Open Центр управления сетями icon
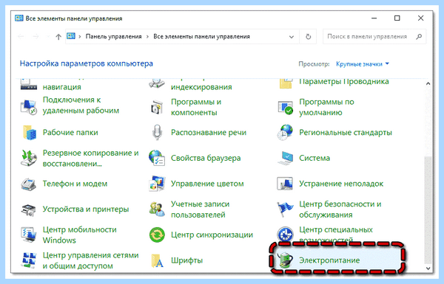This screenshot has height=284, width=444. tap(29, 260)
